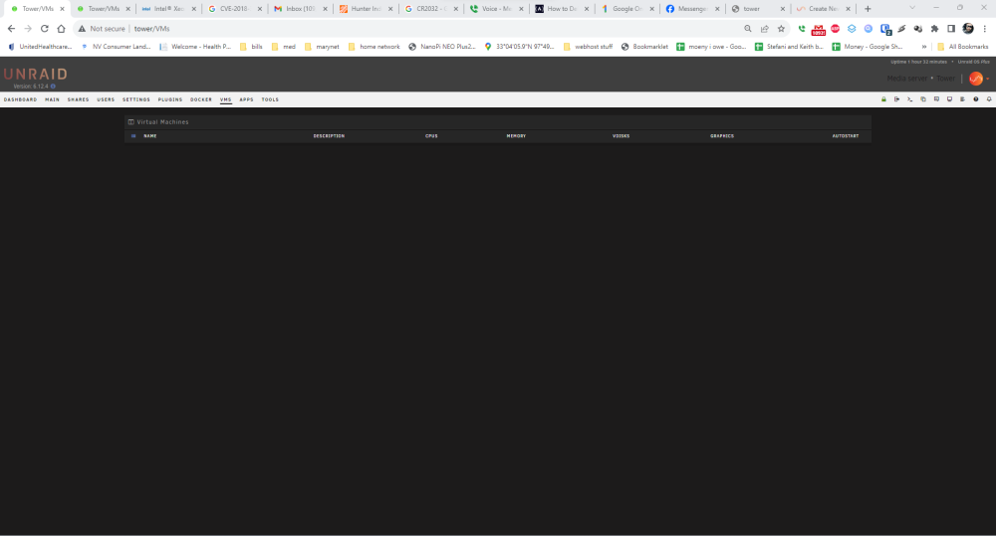Open the webhost stuff bookmark folder
Screen dimensions: 996x536
click(589, 47)
